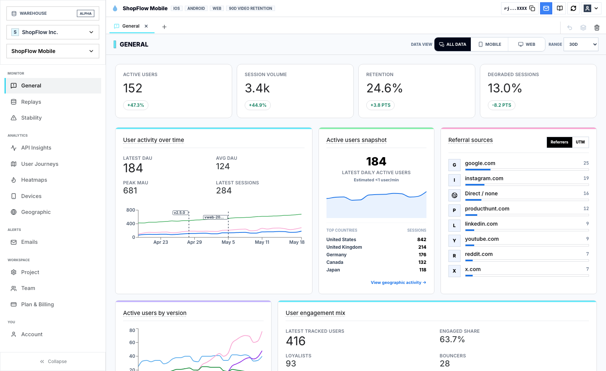The image size is (606, 371).
Task: Click the Japan country row
Action: [x=376, y=270]
